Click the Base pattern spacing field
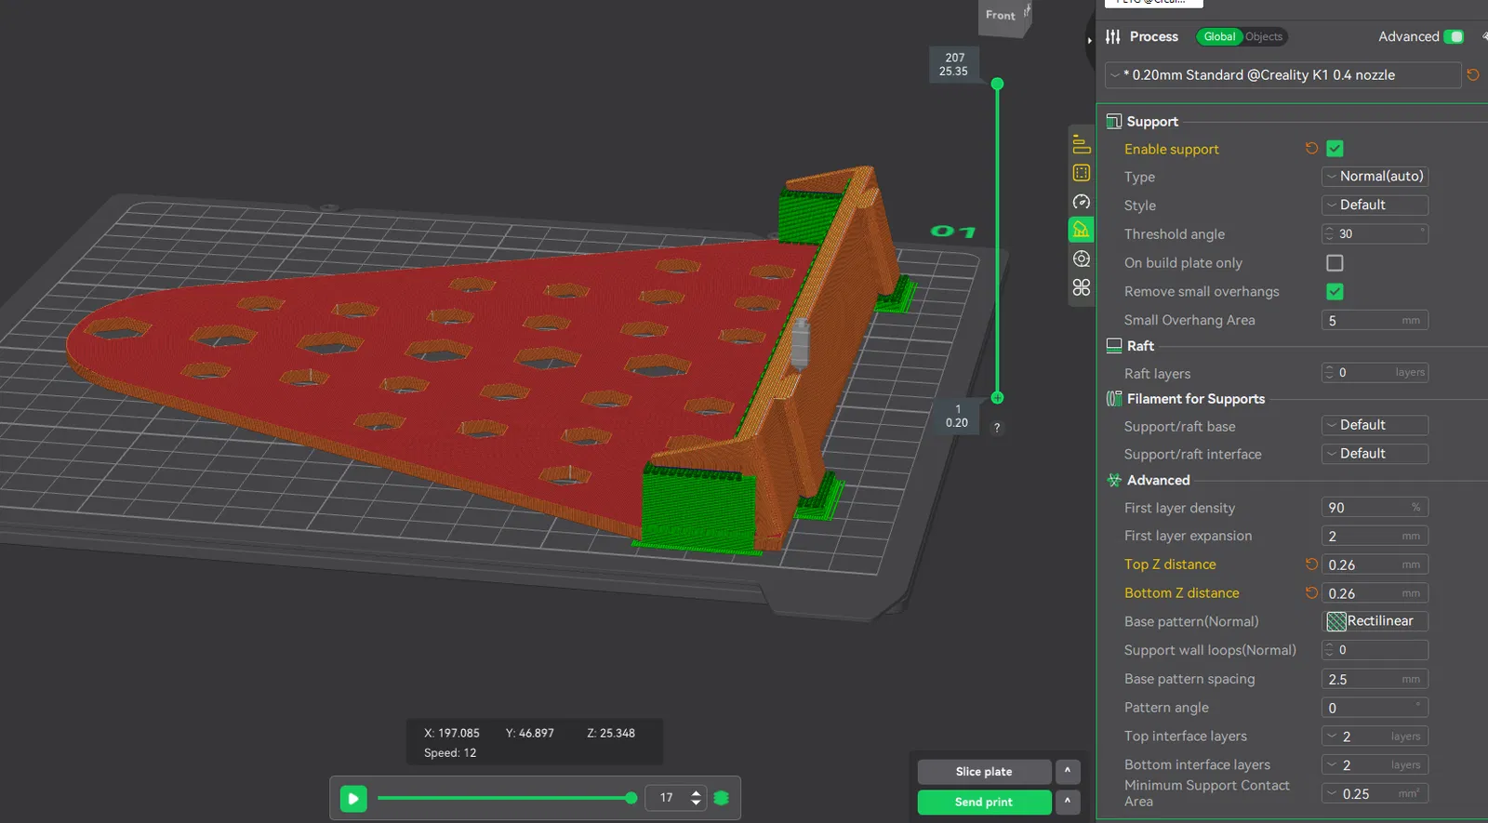Viewport: 1488px width, 823px height. click(x=1375, y=680)
